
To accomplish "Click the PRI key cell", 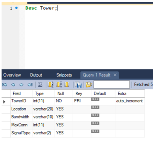I will [82, 101].
